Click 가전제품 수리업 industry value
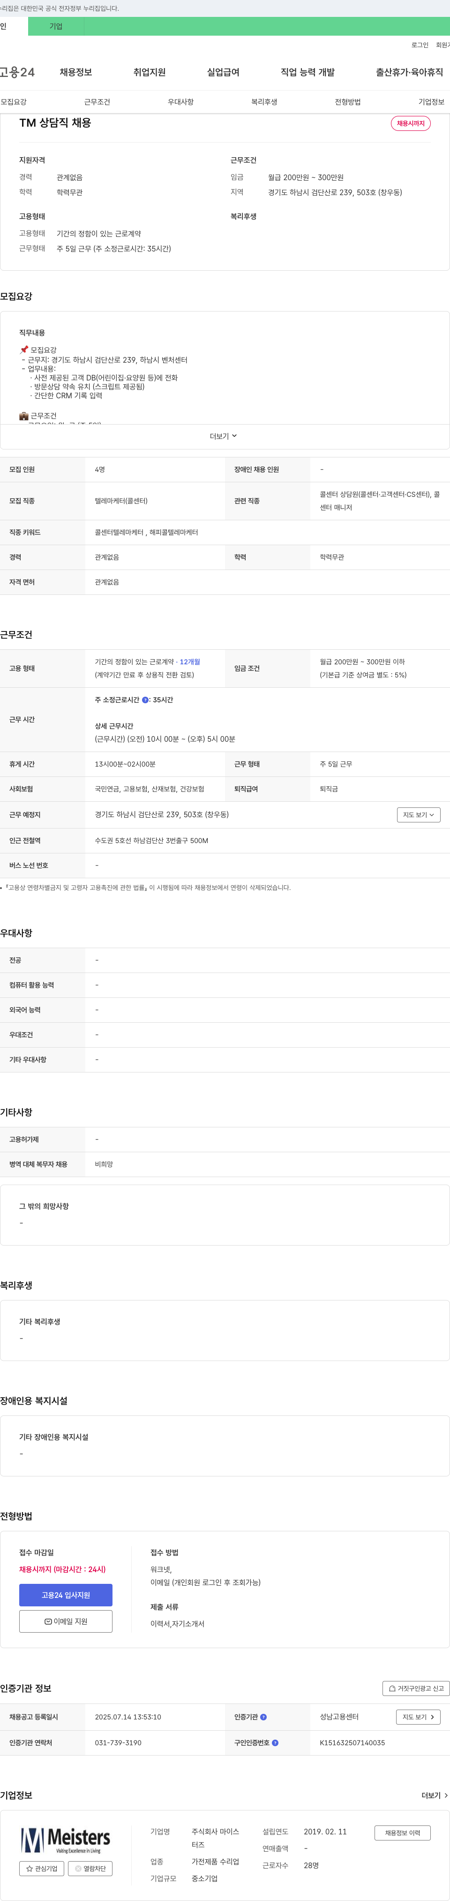The image size is (450, 1901). [x=216, y=1862]
